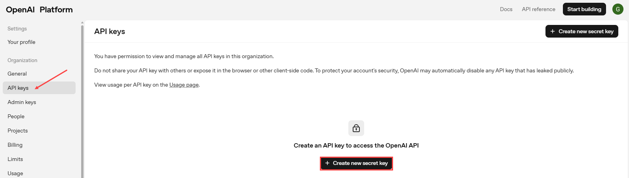Open the API reference link
Viewport: 629px width, 178px height.
pyautogui.click(x=538, y=9)
